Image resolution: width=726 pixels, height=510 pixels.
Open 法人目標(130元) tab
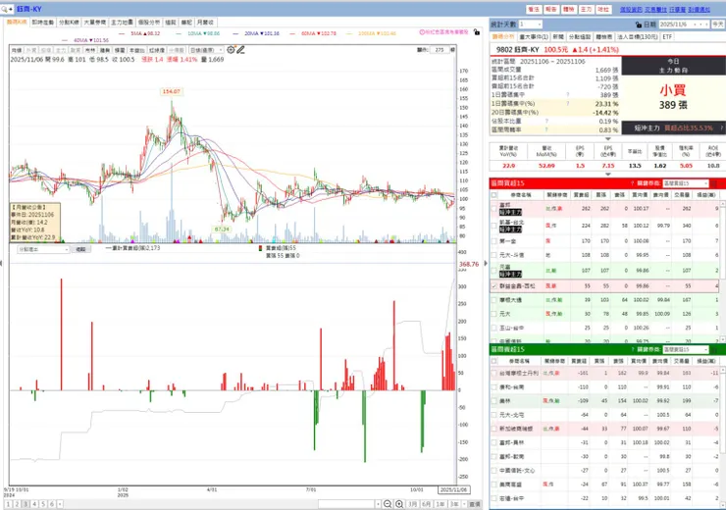tap(638, 36)
